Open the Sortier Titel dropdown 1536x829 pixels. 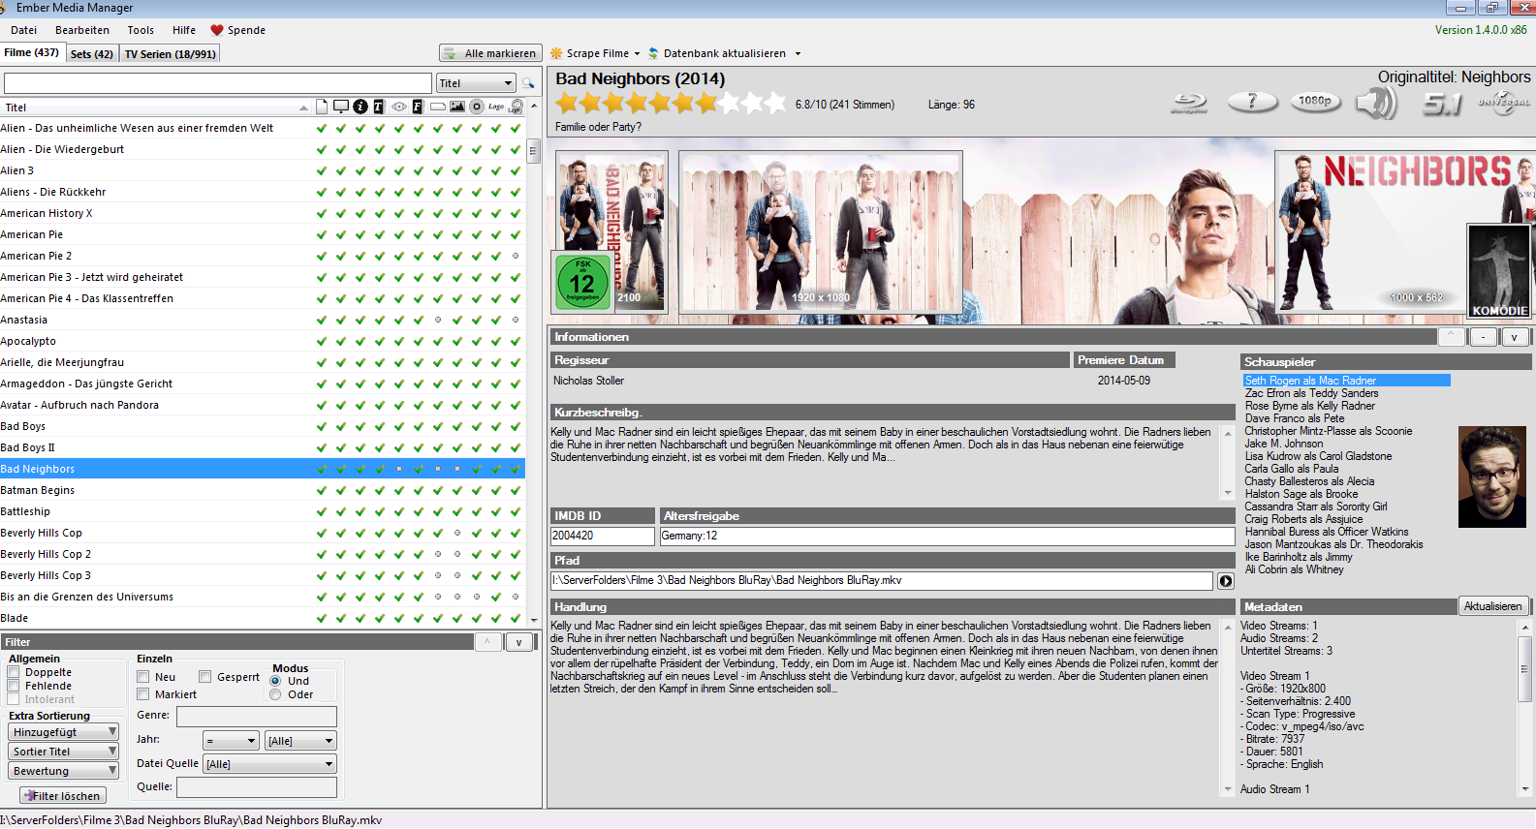[x=64, y=752]
